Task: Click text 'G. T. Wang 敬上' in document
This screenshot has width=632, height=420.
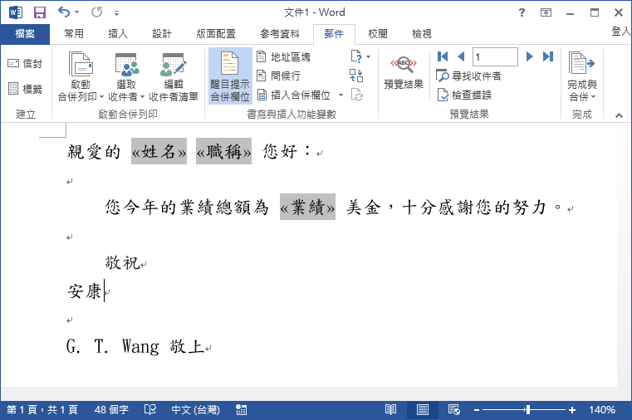Action: click(135, 346)
